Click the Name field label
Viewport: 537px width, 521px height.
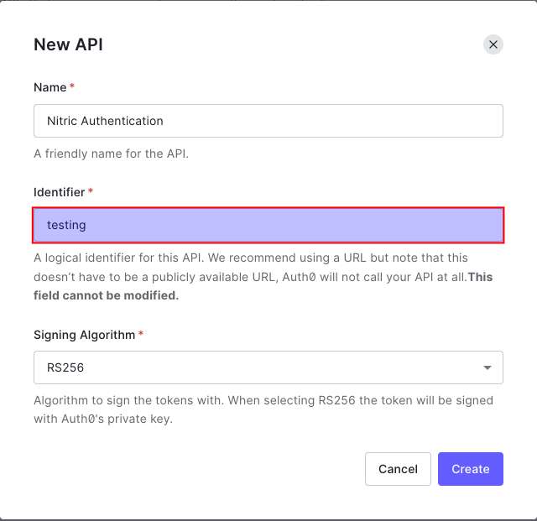tap(50, 87)
